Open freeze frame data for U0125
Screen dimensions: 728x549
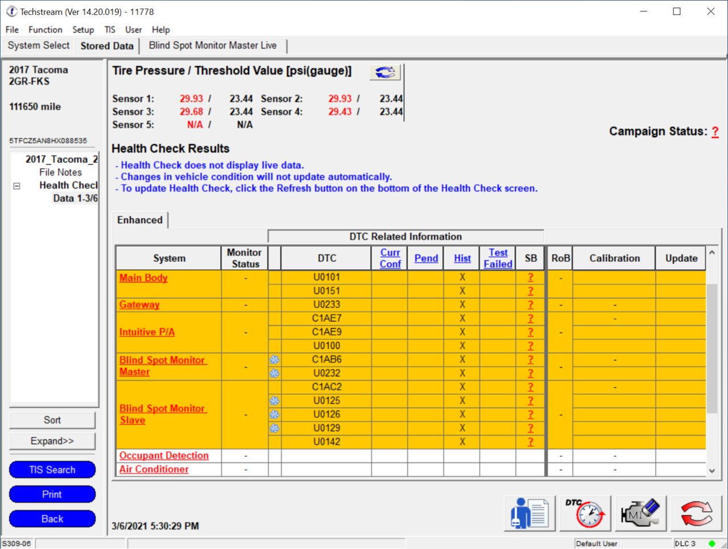click(x=274, y=401)
